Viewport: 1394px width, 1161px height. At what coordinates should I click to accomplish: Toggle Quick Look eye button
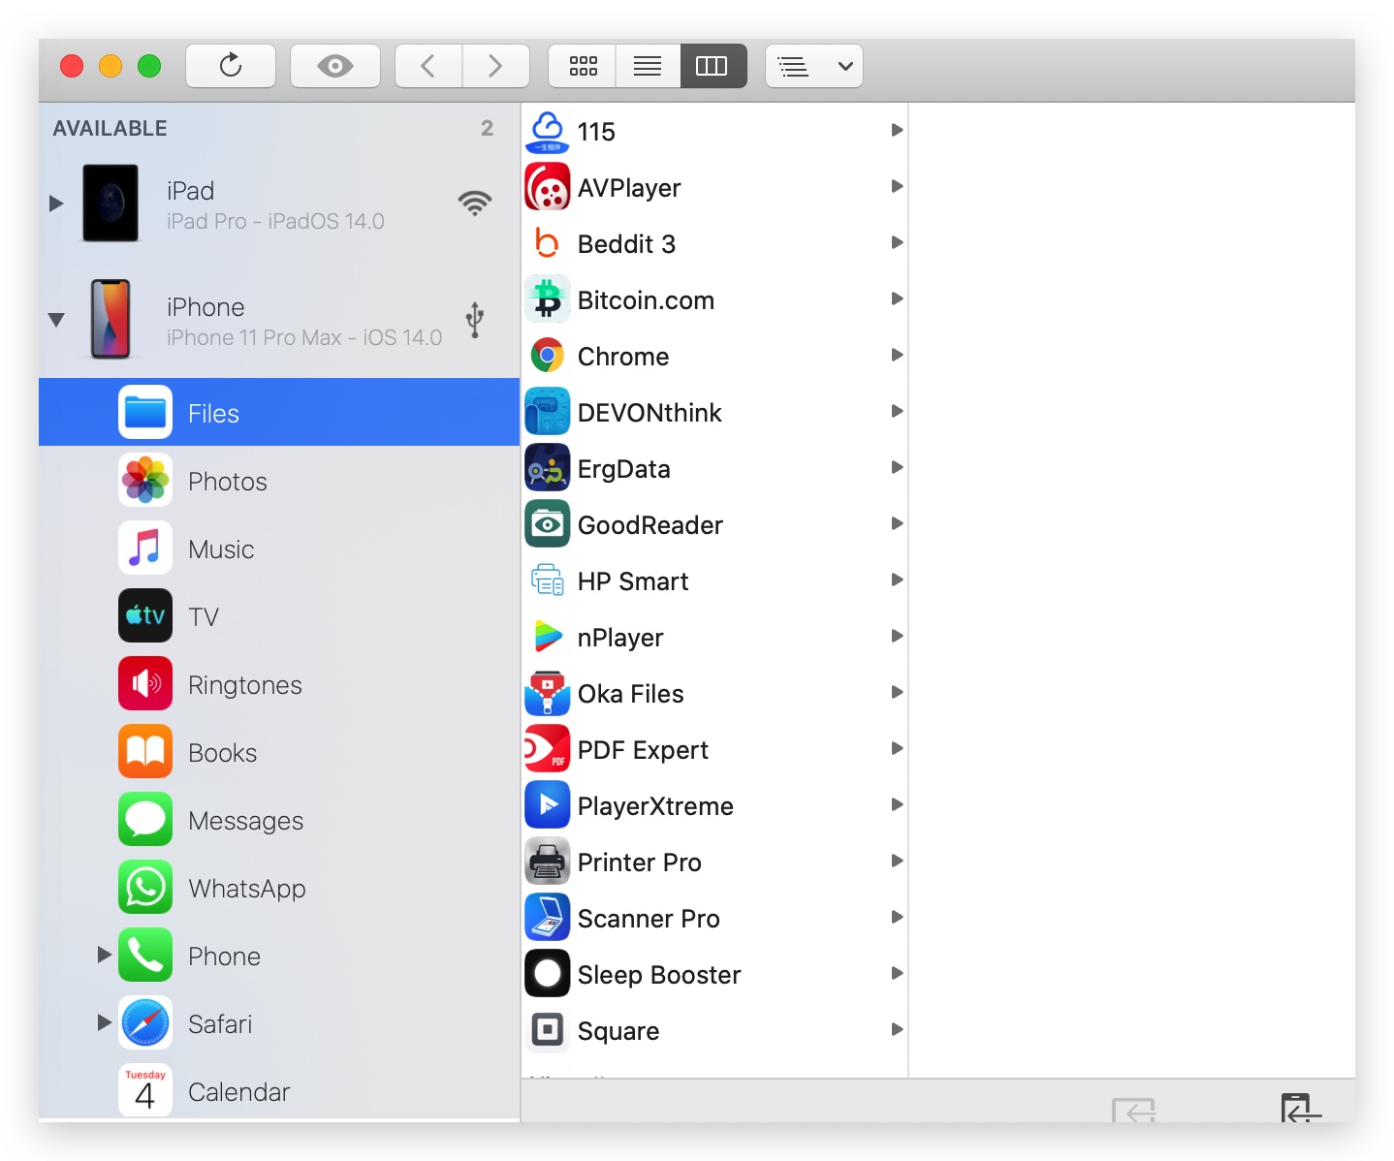click(335, 66)
